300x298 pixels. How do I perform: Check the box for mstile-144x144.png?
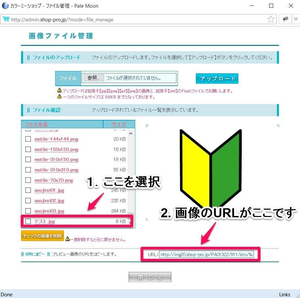28,139
